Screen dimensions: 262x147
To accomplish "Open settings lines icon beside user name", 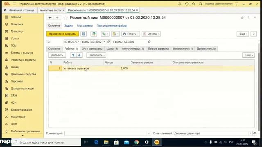I will click(x=237, y=4).
